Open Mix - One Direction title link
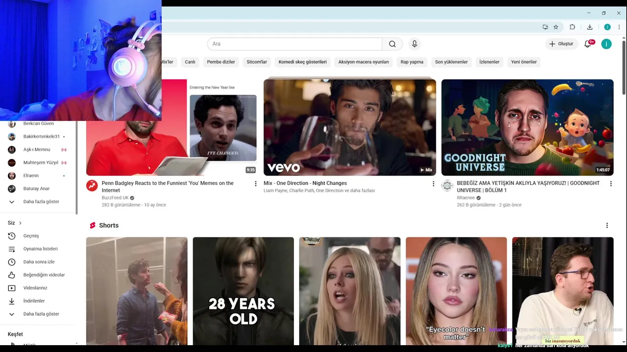 [305, 183]
